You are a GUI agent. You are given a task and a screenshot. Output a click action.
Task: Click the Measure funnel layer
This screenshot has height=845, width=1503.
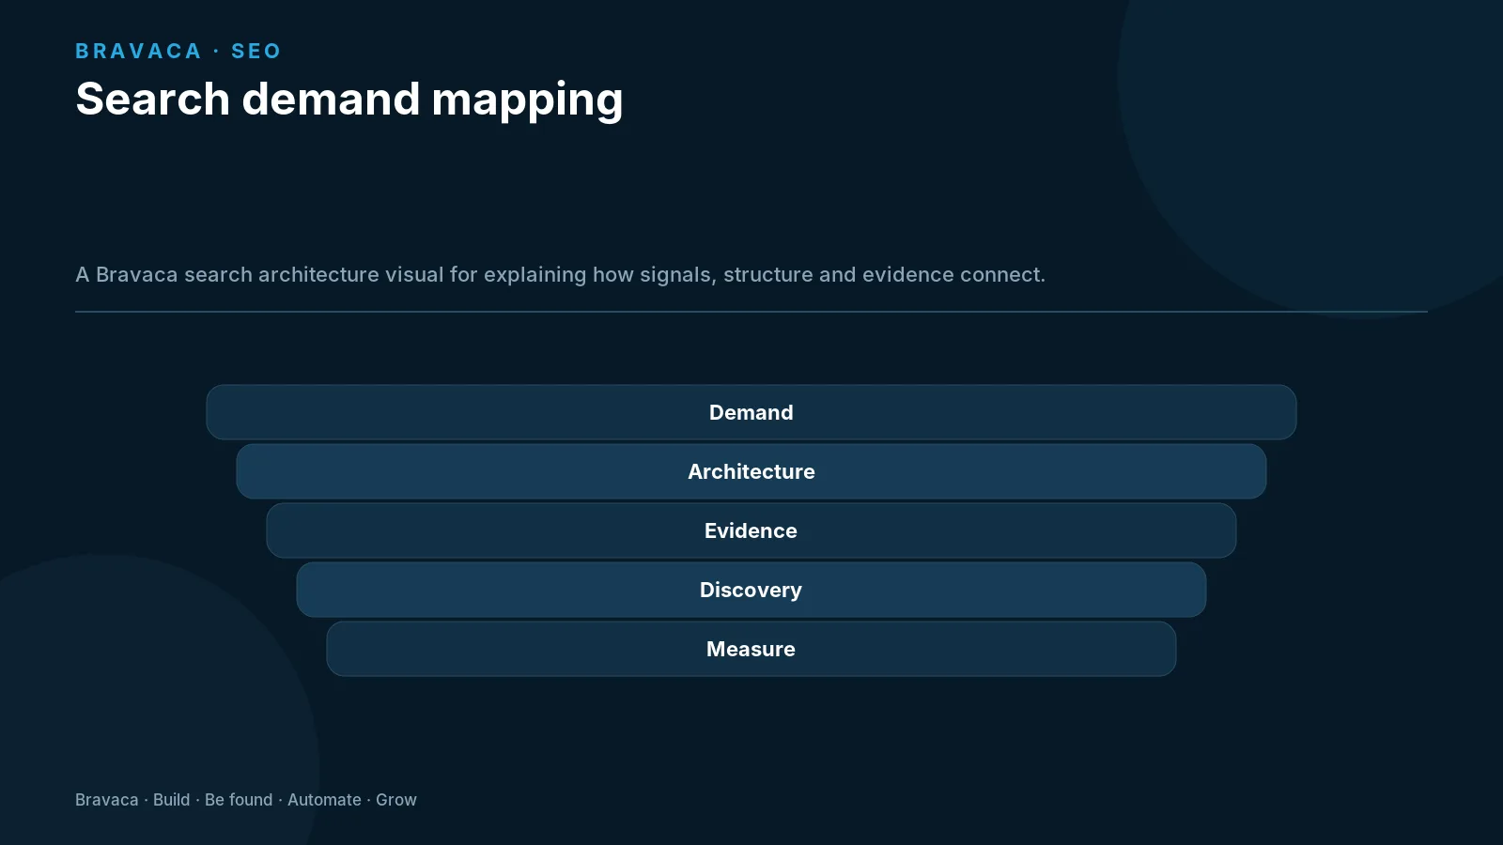[x=751, y=649]
